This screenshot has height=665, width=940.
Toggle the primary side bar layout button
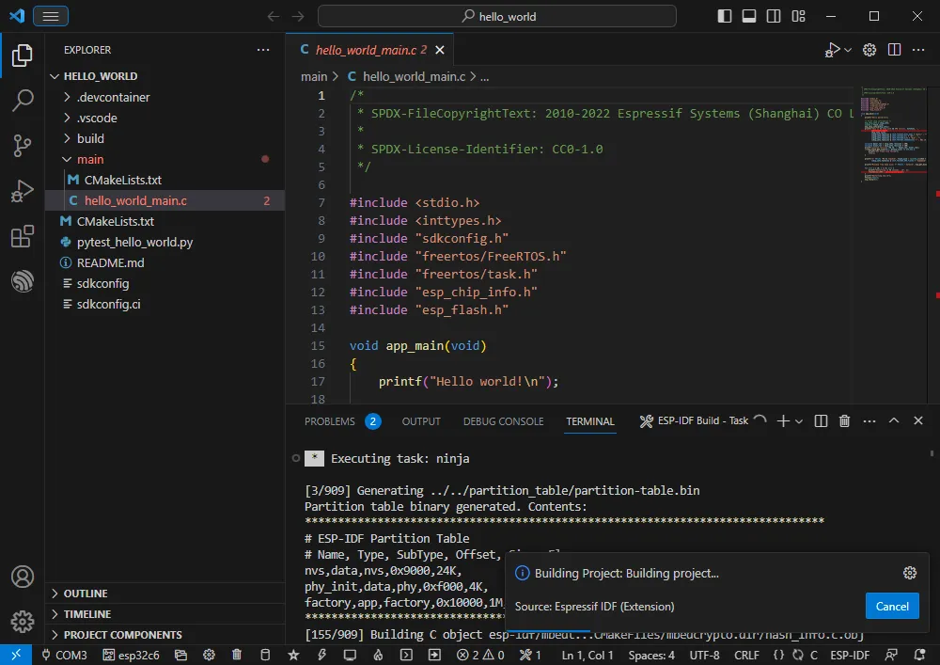pos(724,16)
